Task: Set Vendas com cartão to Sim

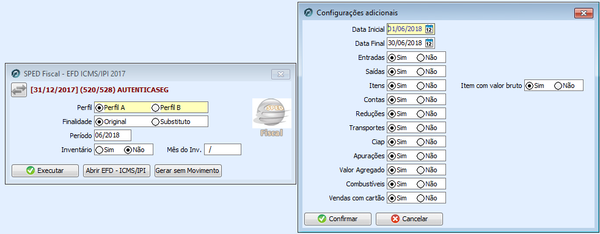Action: pos(397,198)
